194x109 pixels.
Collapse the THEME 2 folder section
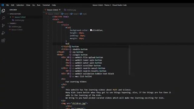pos(13,23)
